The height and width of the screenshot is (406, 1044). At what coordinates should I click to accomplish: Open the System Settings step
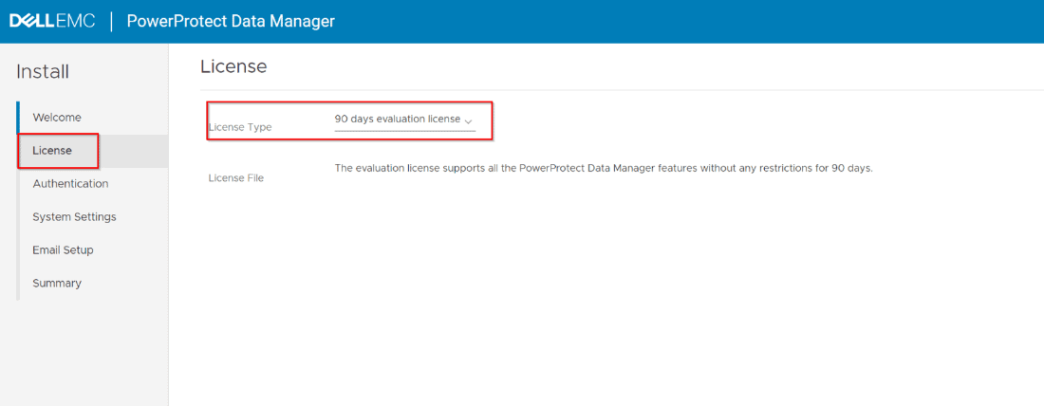click(x=75, y=217)
